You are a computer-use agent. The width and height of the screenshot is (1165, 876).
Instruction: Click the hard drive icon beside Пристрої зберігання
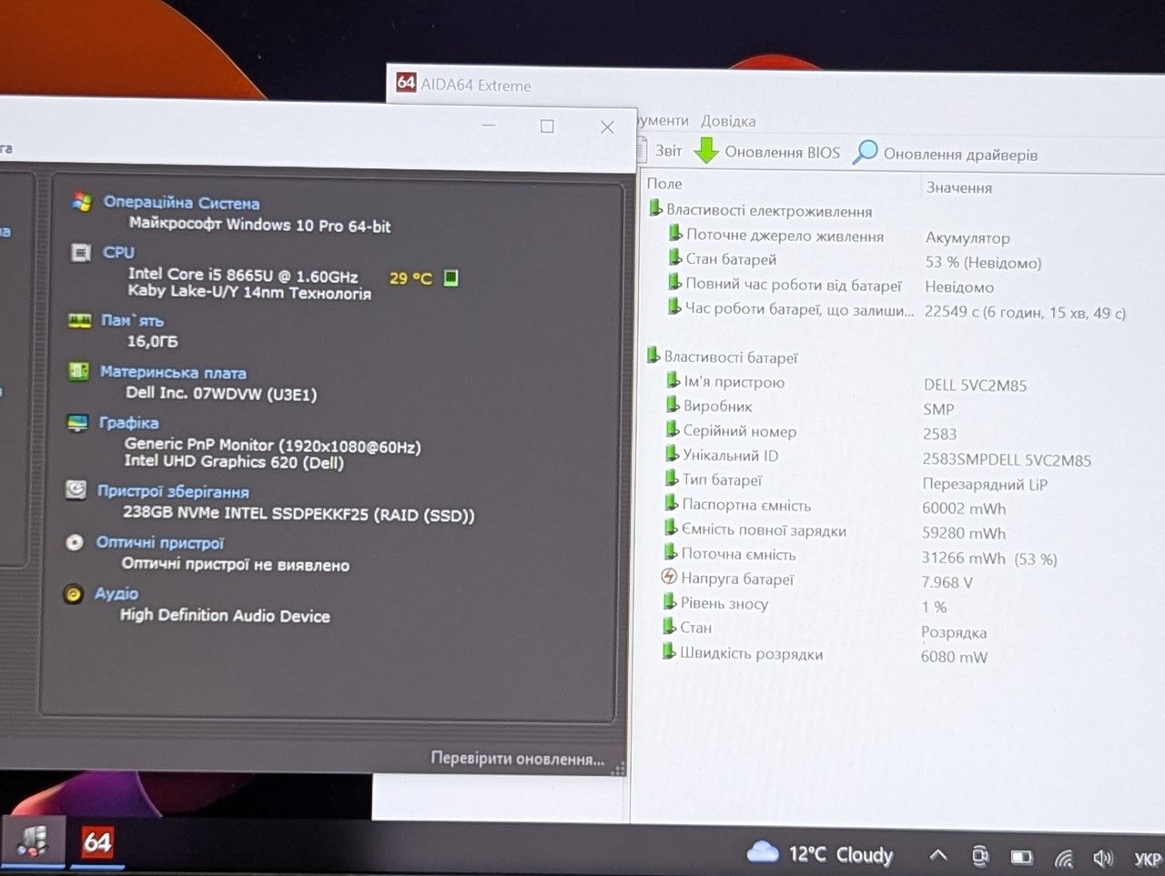click(76, 490)
